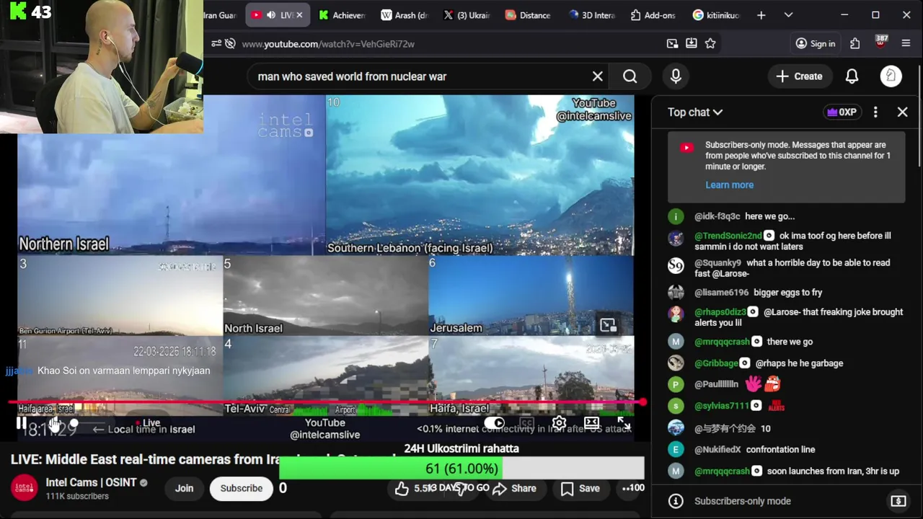Open the chat three-dot options menu
923x519 pixels.
(x=875, y=112)
